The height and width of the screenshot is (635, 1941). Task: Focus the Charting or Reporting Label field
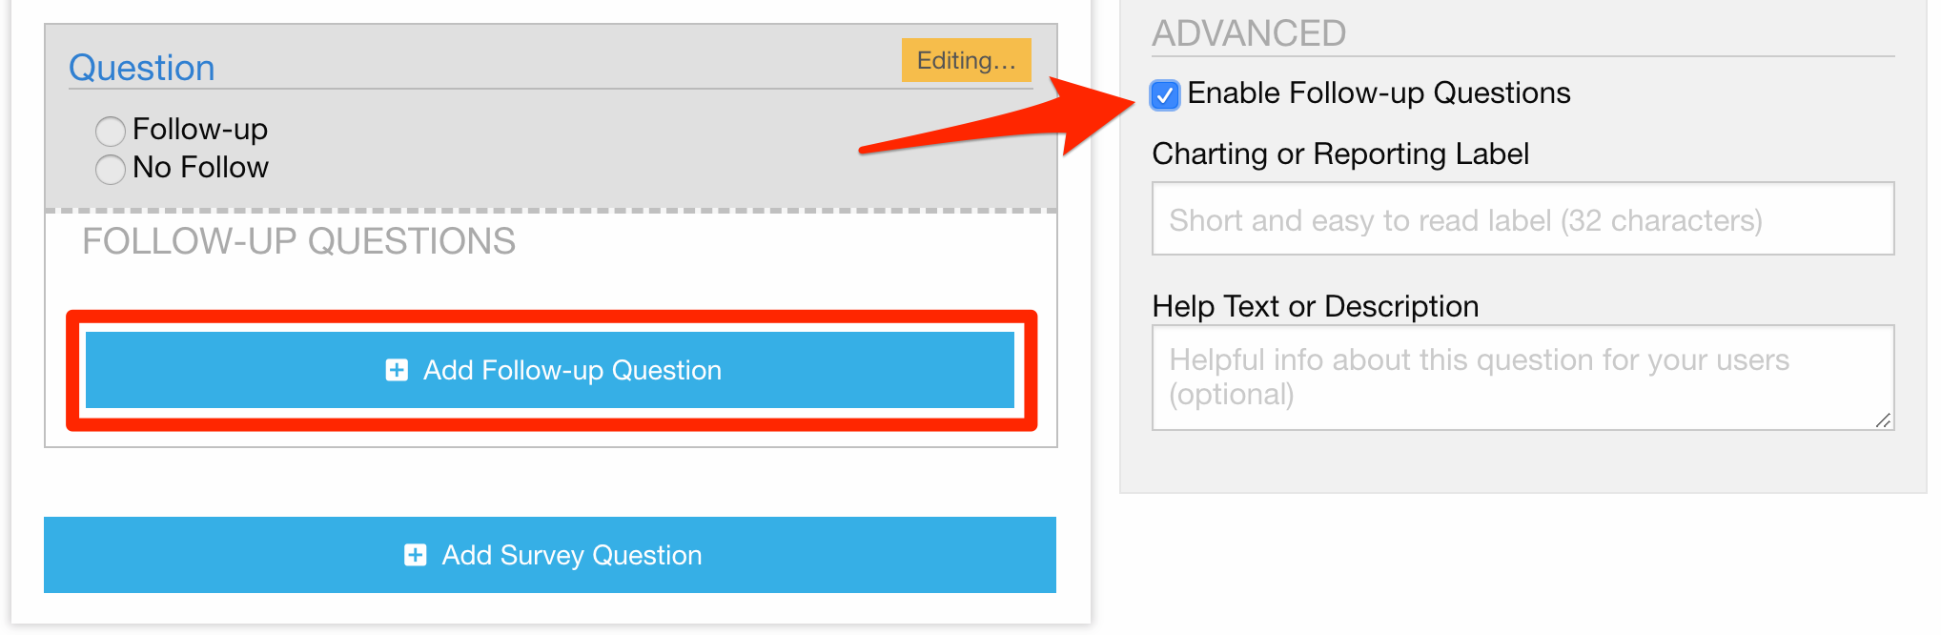[x=1522, y=219]
